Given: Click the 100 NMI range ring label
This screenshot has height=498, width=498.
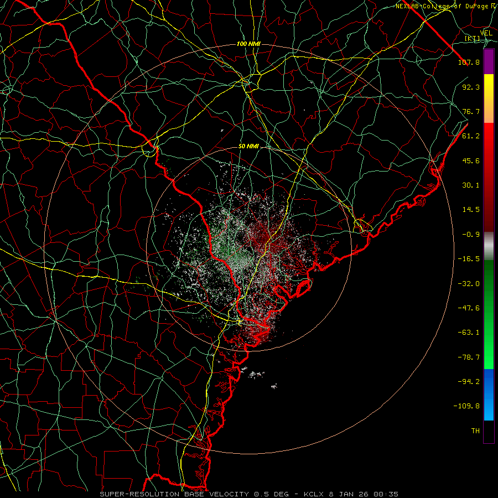Looking at the screenshot, I should point(248,44).
